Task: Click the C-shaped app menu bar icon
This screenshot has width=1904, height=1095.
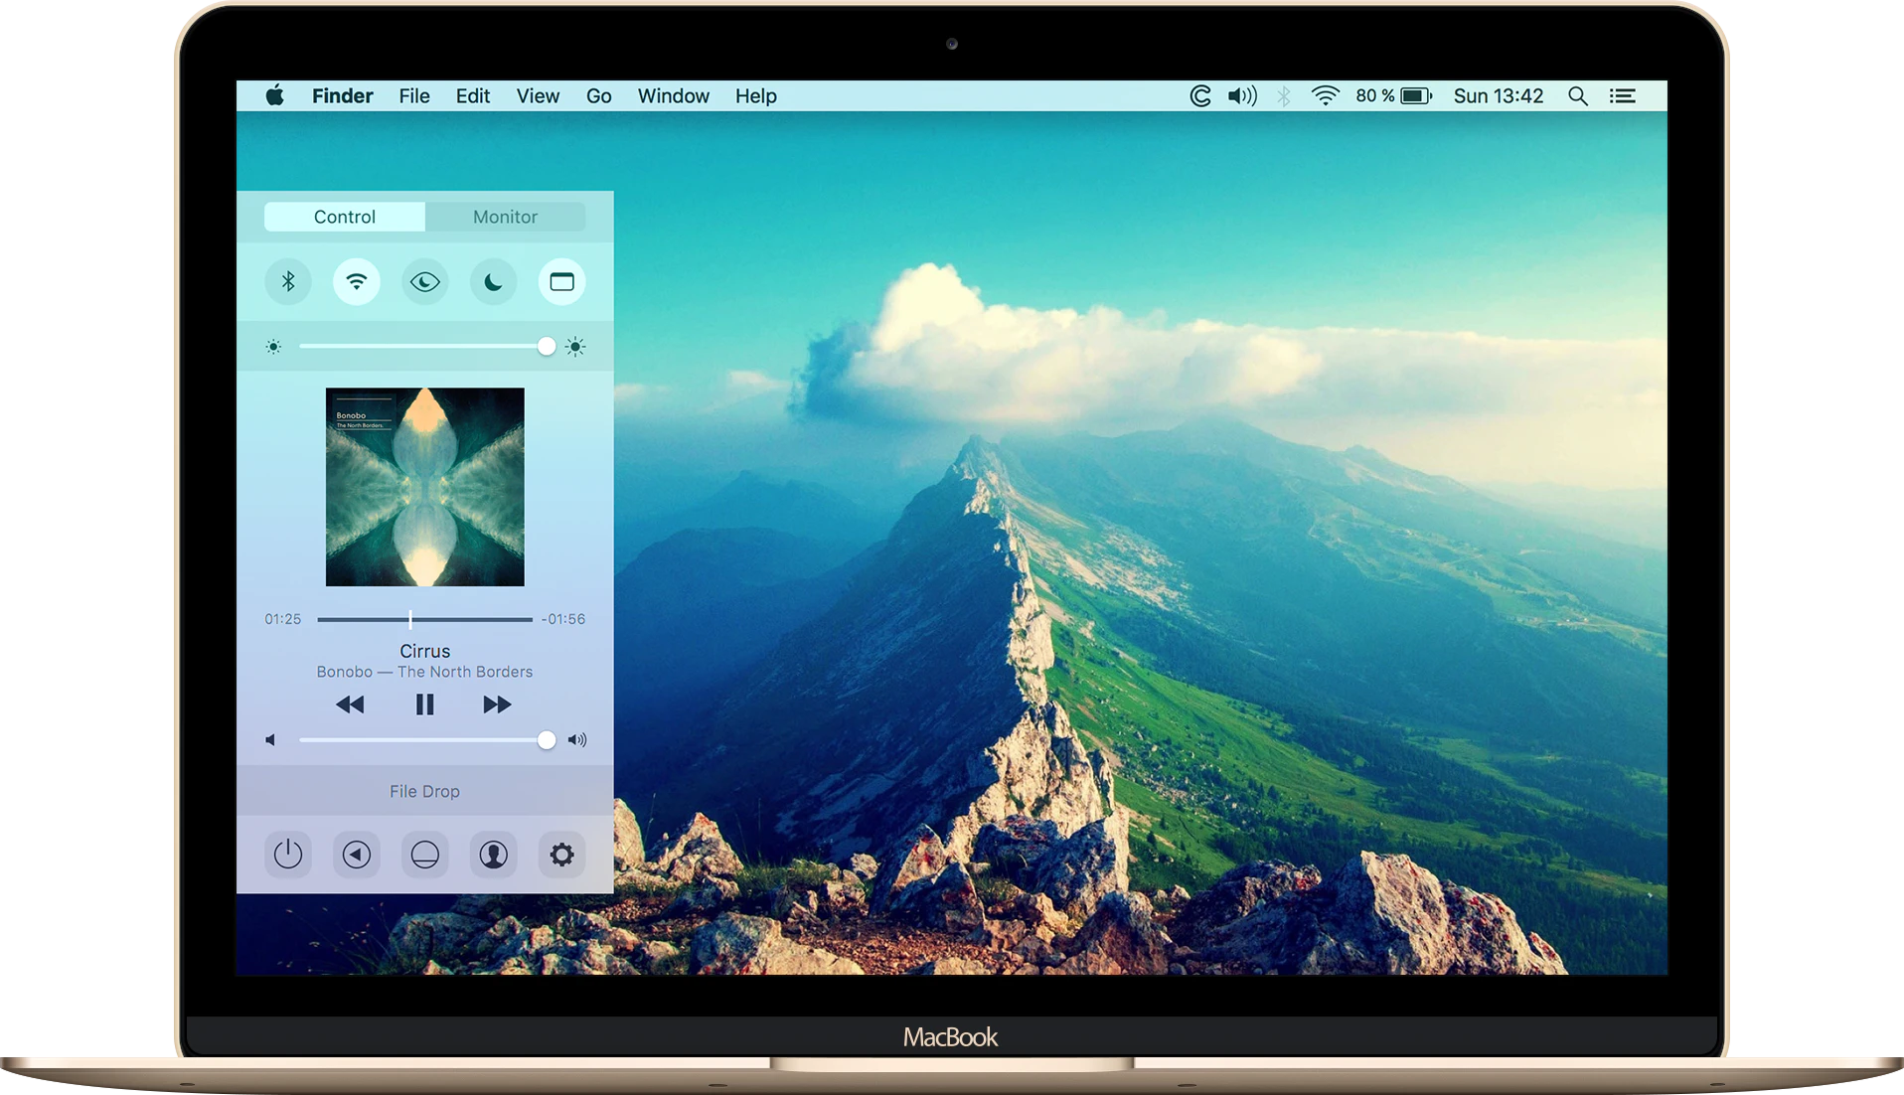Action: (x=1200, y=96)
